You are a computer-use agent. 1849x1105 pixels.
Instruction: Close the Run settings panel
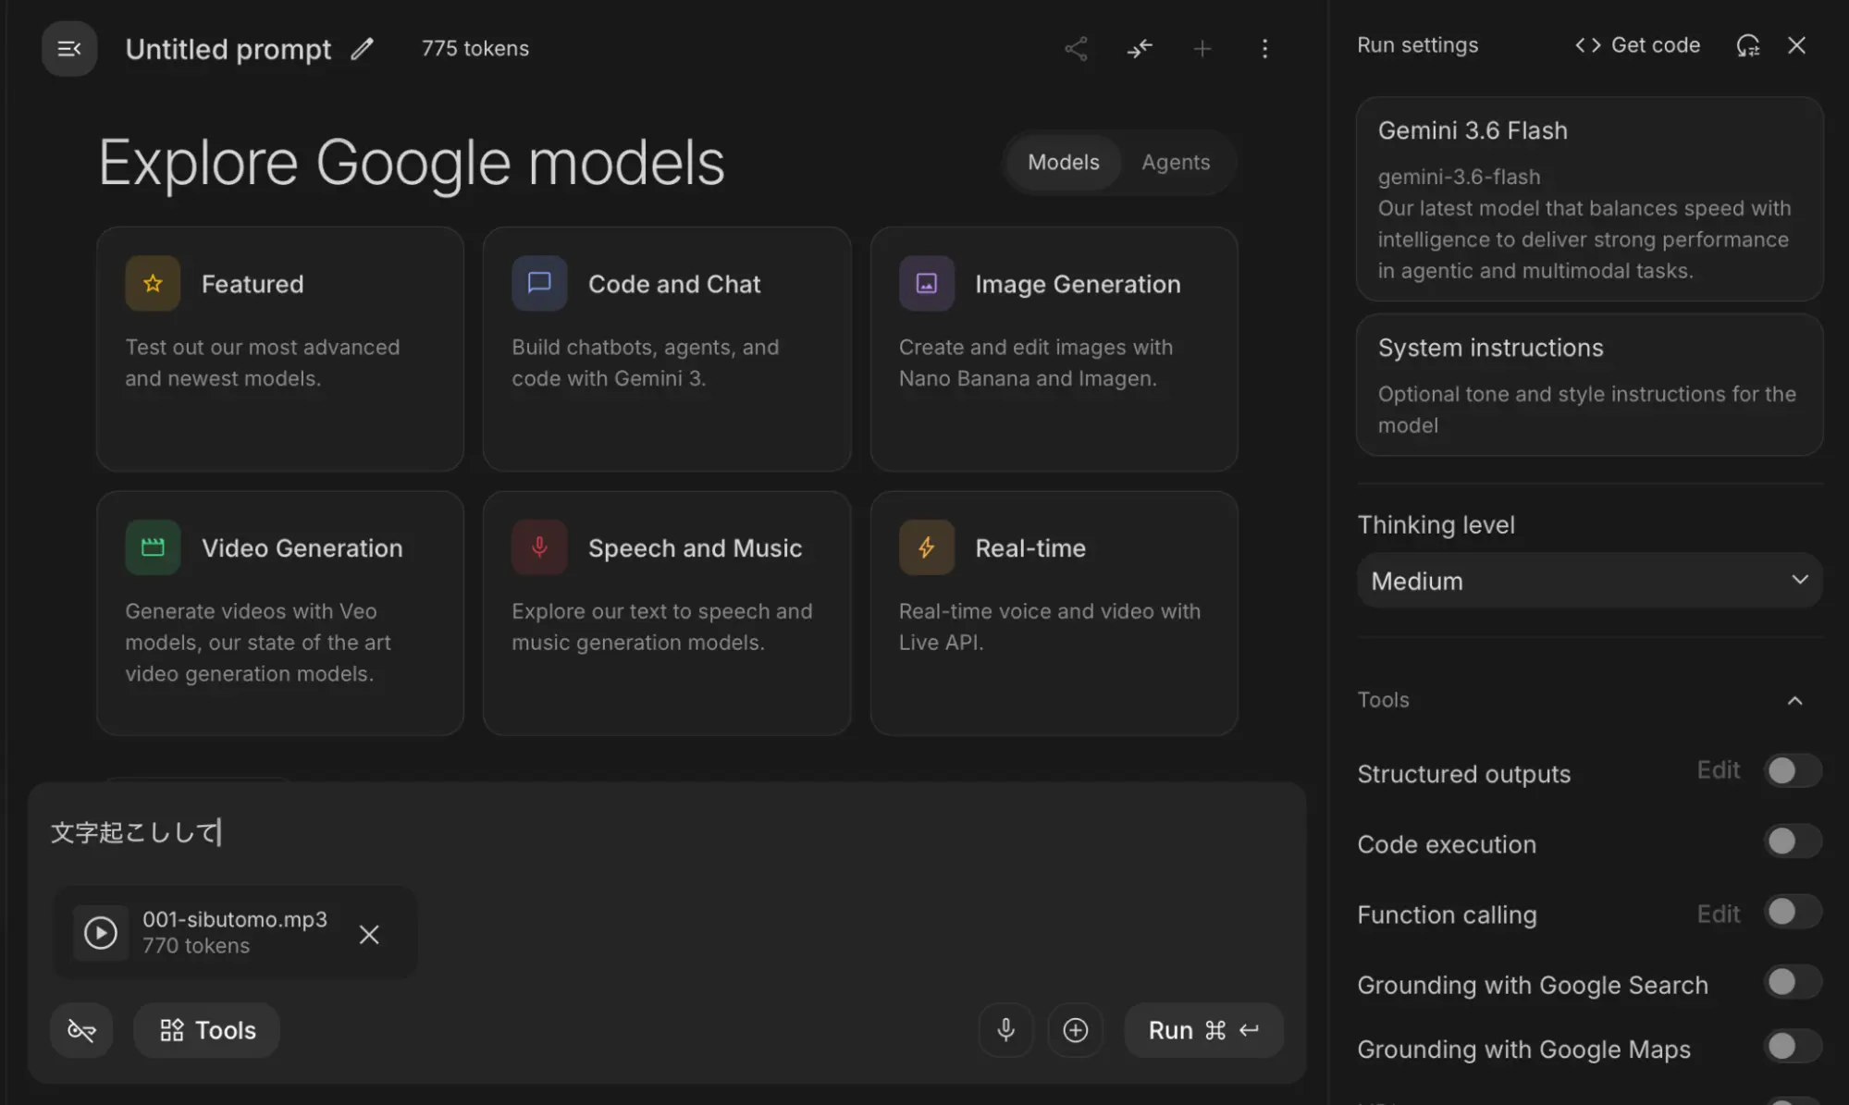coord(1796,45)
